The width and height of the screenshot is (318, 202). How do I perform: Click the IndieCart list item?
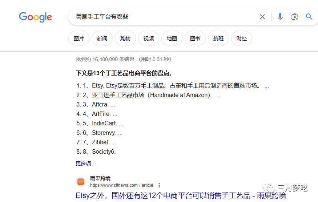[100, 123]
